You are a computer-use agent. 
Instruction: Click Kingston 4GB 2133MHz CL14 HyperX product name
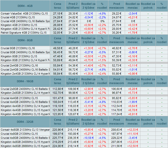pos(25,29)
